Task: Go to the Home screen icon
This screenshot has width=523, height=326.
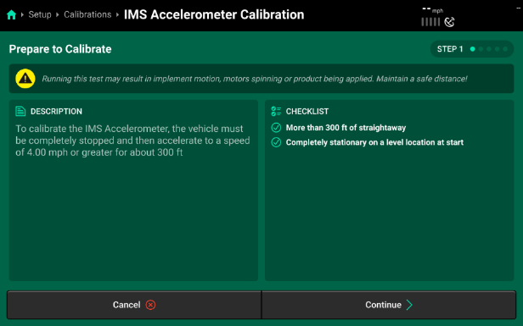Action: (x=11, y=14)
